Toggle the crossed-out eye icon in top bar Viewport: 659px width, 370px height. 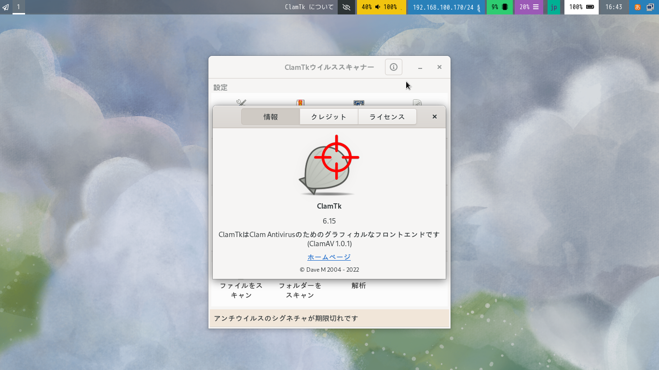coord(346,7)
